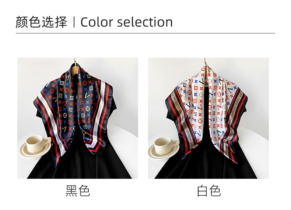Click the saucer under cup in right photo
This screenshot has width=291, height=210.
coord(164,153)
